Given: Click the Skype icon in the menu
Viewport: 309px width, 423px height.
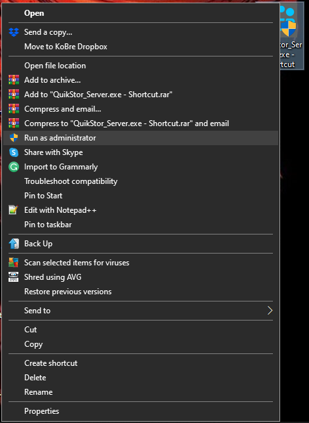Looking at the screenshot, I should 14,152.
